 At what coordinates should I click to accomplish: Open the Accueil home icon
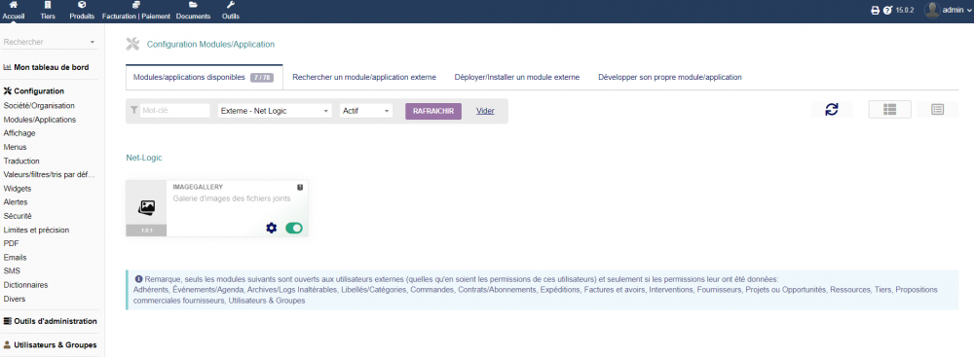(x=13, y=5)
